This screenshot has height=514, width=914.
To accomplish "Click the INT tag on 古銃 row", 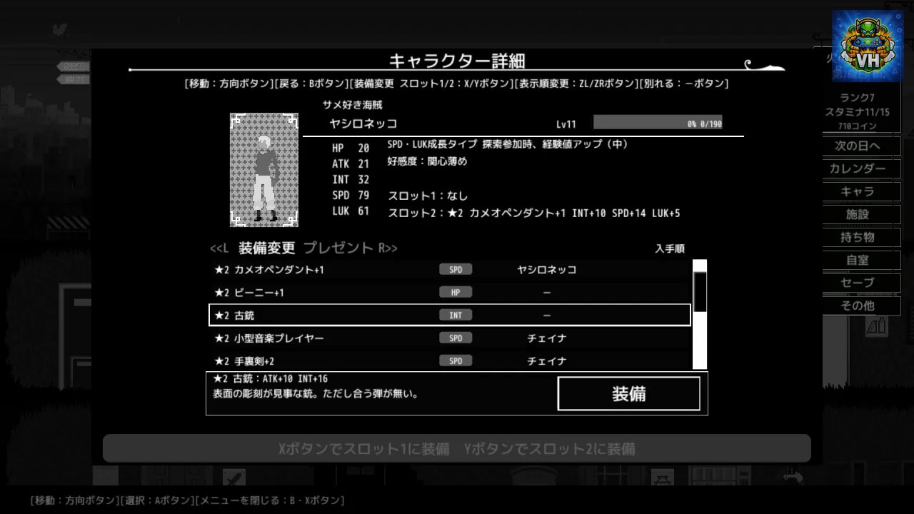I will pyautogui.click(x=456, y=315).
